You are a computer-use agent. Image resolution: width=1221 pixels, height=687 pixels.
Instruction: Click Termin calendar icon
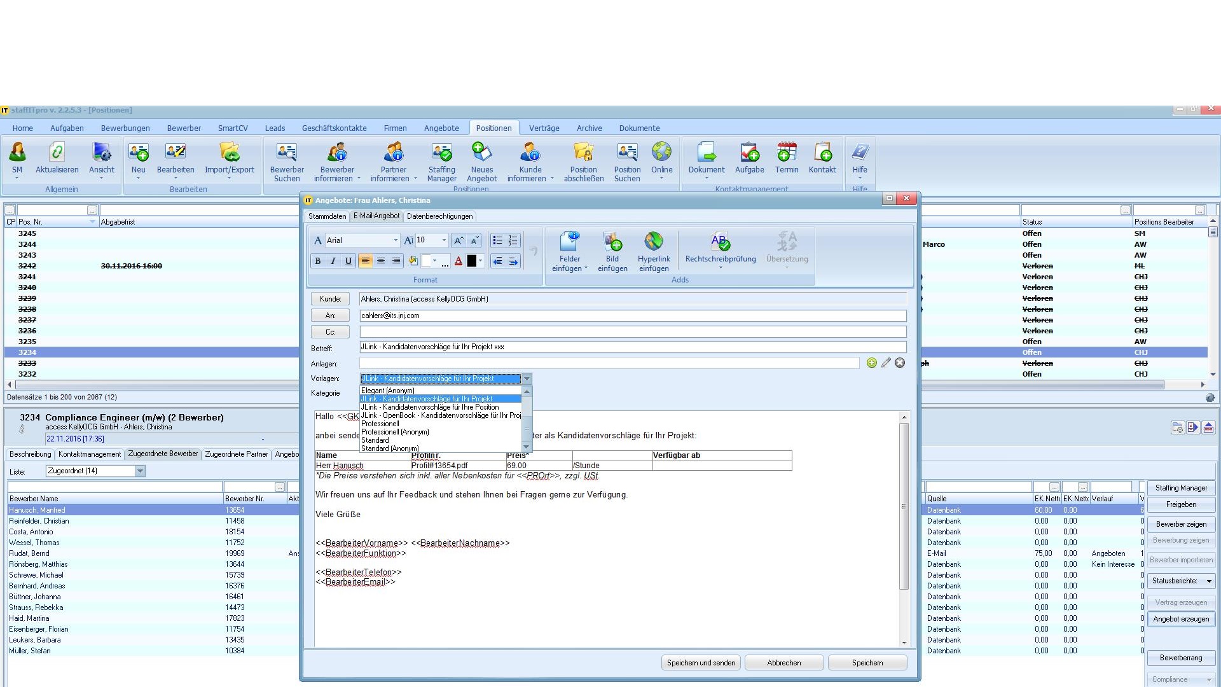pyautogui.click(x=787, y=159)
